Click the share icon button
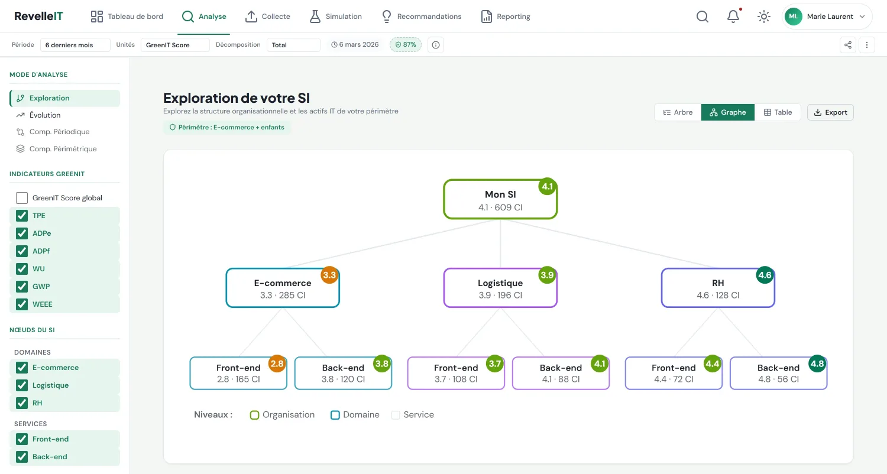The width and height of the screenshot is (887, 474). pos(848,45)
